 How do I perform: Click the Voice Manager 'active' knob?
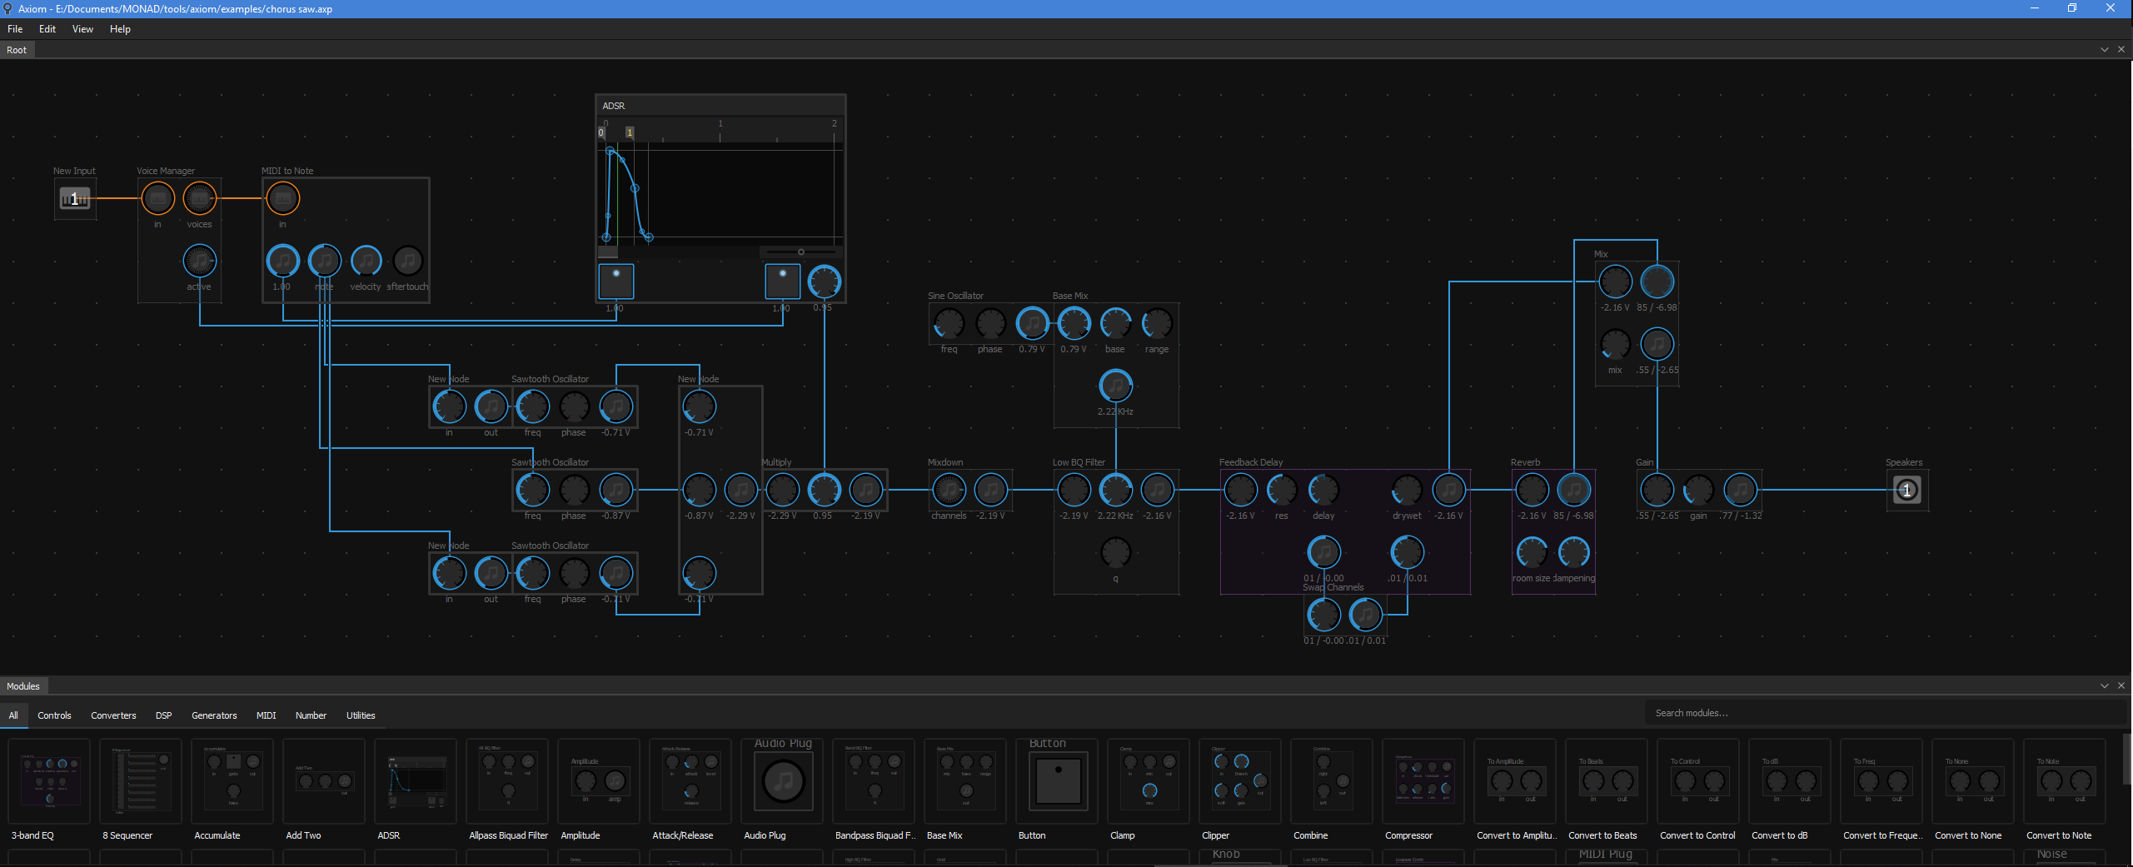[199, 261]
